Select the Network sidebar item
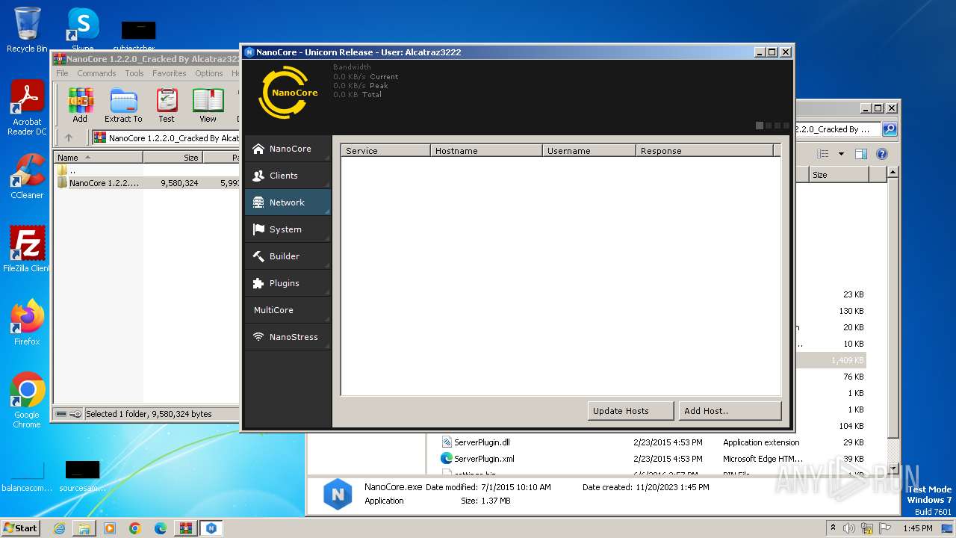The width and height of the screenshot is (956, 538). (x=288, y=202)
